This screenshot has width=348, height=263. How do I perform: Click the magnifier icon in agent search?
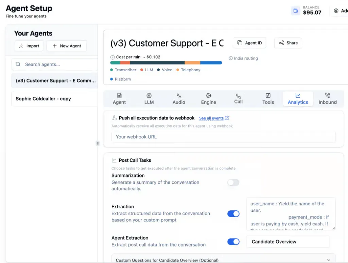(x=18, y=64)
